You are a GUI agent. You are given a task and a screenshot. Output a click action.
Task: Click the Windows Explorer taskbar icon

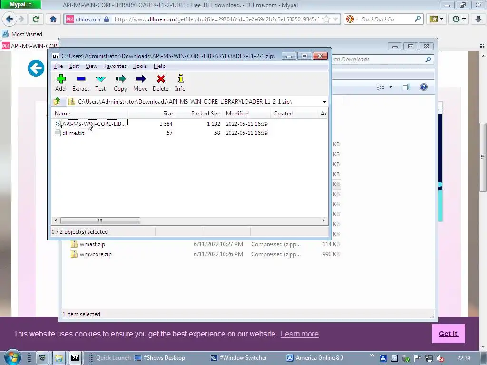[x=58, y=358]
